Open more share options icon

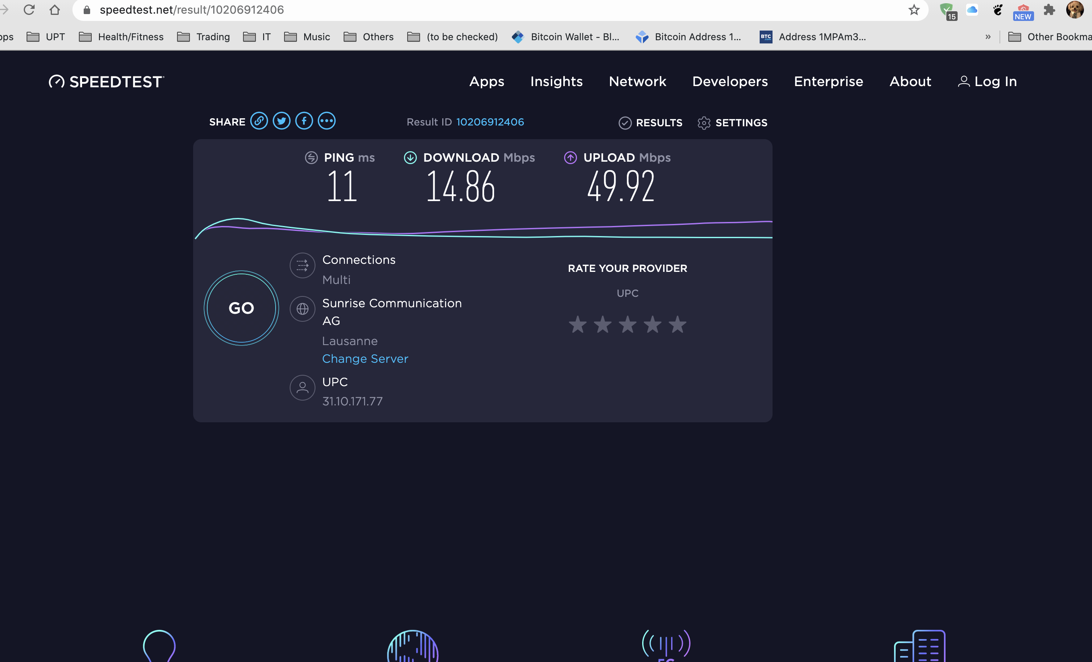pos(327,121)
